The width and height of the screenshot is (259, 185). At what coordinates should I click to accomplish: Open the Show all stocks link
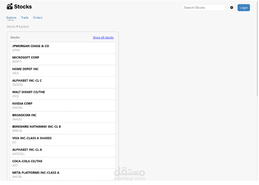coord(103,37)
